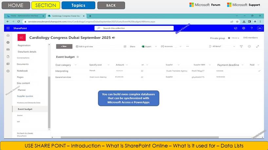Viewport: 268px width, 150px height.
Task: Open browser downloads icon
Action: tap(244, 22)
